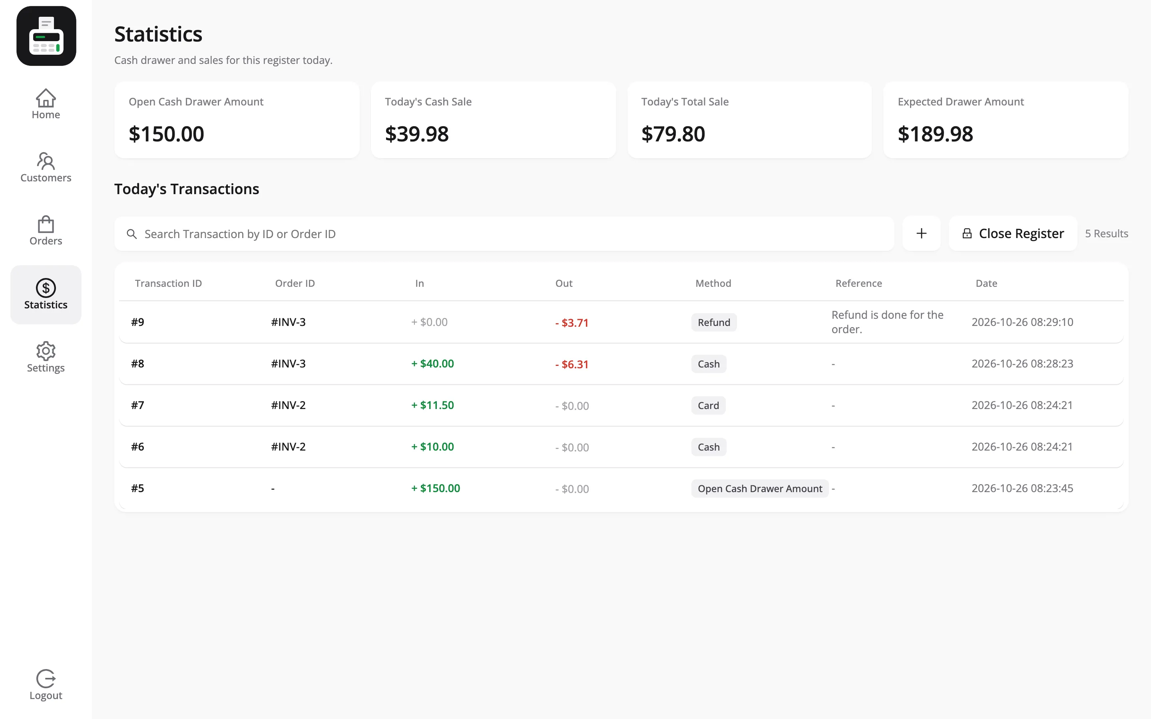Click the Method column header
1151x719 pixels.
tap(713, 284)
